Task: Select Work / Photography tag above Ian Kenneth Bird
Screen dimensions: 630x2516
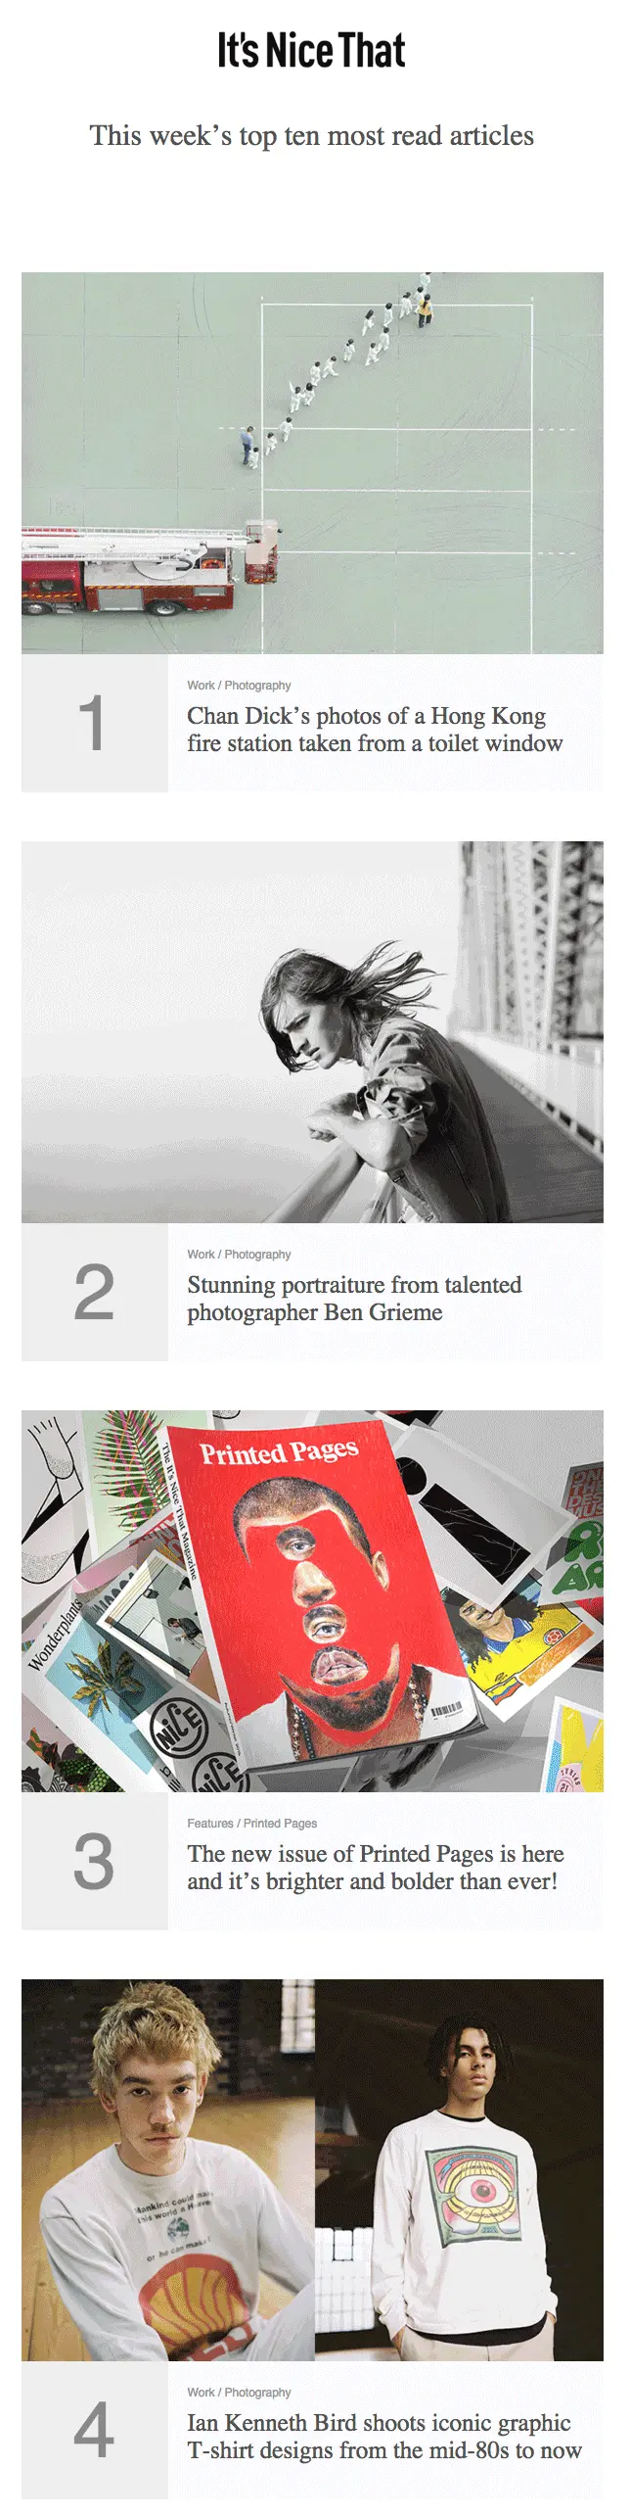Action: coord(239,2393)
